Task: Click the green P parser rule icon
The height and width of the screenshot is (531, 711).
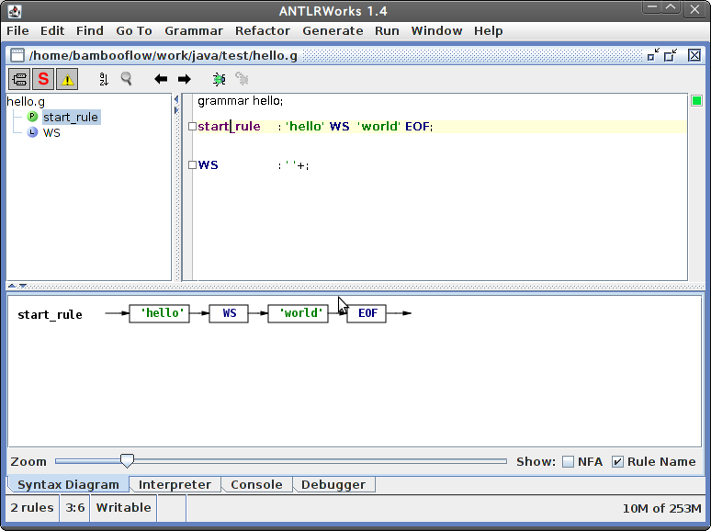Action: point(32,117)
